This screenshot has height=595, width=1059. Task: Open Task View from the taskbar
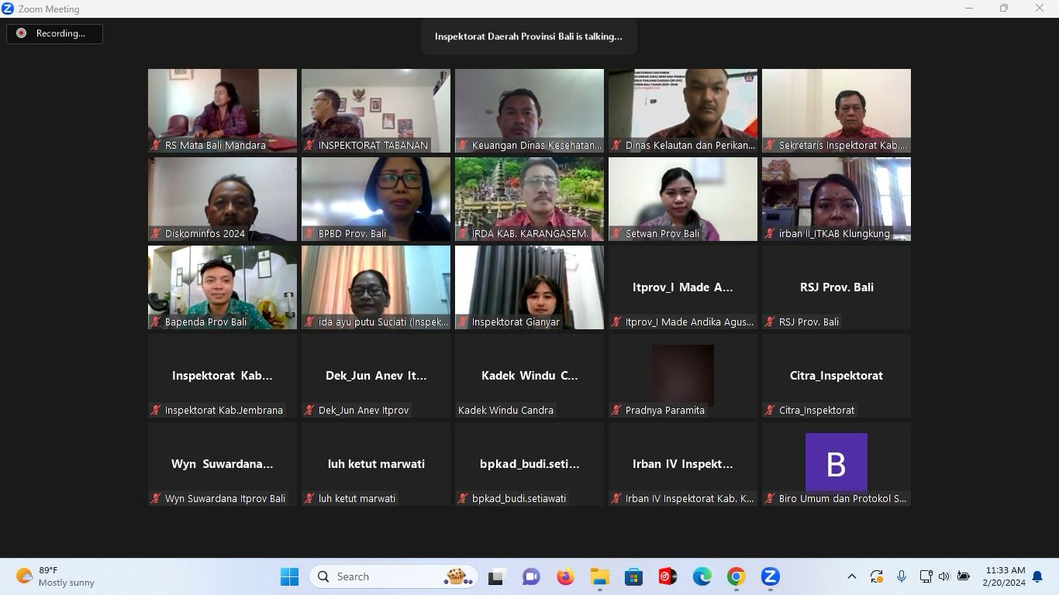point(496,576)
